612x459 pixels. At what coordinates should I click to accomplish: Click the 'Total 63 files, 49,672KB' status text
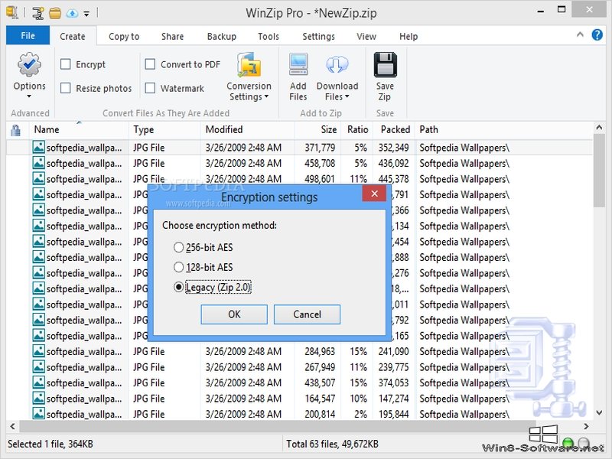click(332, 444)
